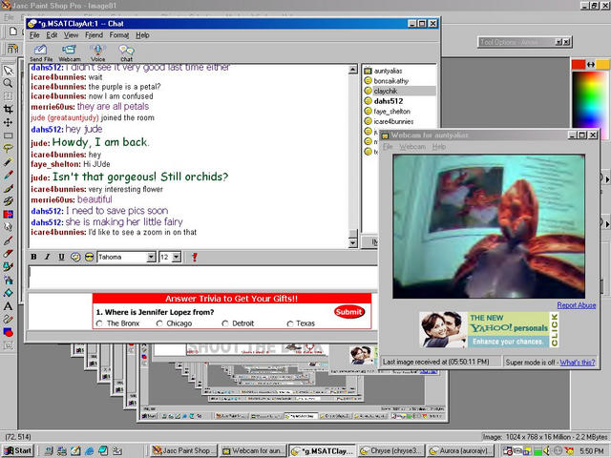Screen dimensions: 611x458
Task: Click the Yahoo Personals ad banner
Action: point(490,329)
